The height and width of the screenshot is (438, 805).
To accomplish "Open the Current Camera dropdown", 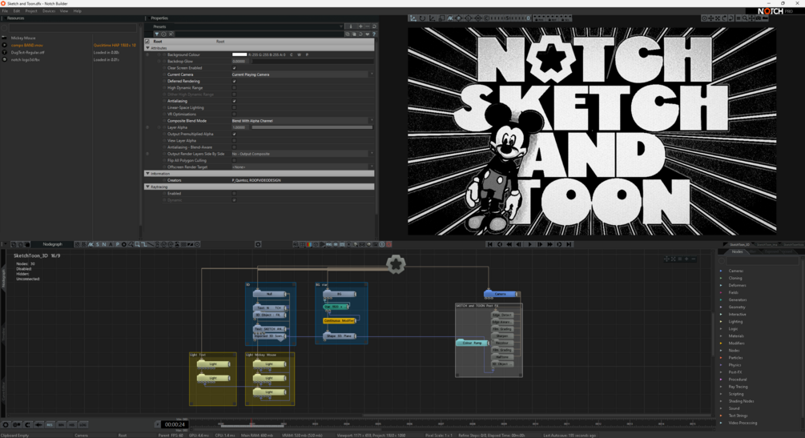I will (302, 74).
